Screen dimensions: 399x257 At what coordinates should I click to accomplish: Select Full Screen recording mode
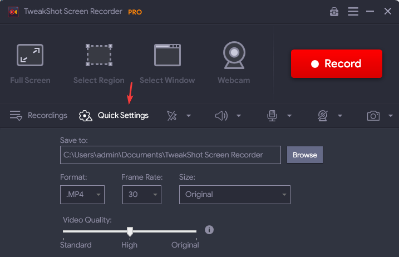pyautogui.click(x=30, y=63)
